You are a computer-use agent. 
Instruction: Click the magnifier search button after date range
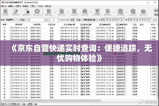(155, 20)
